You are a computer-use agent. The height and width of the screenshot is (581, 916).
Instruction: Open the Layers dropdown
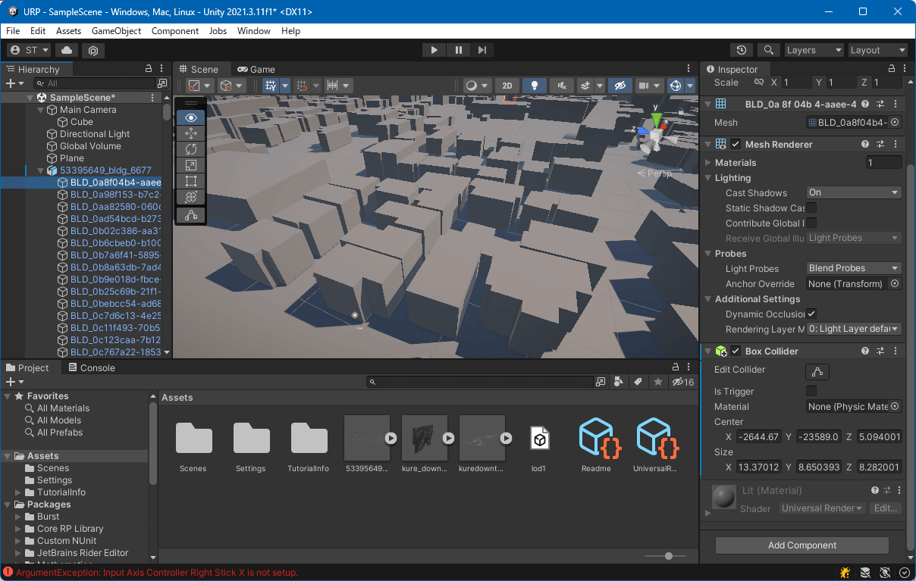(x=814, y=50)
